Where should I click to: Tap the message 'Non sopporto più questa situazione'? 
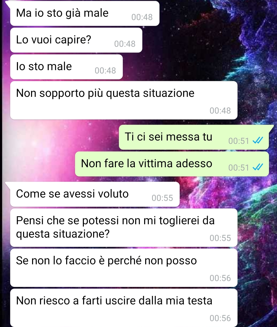pos(124,100)
